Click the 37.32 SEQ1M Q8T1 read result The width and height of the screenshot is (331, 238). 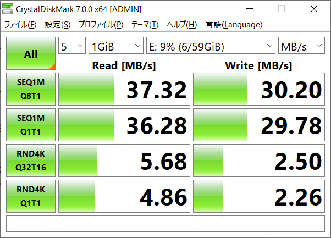[x=124, y=89]
